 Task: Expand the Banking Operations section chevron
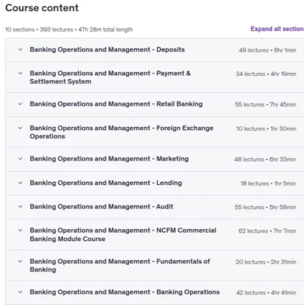[21, 292]
